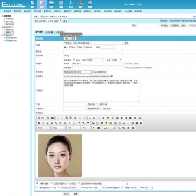The width and height of the screenshot is (196, 196).
Task: Open the editor 大小 size dropdown
Action: click(x=86, y=128)
